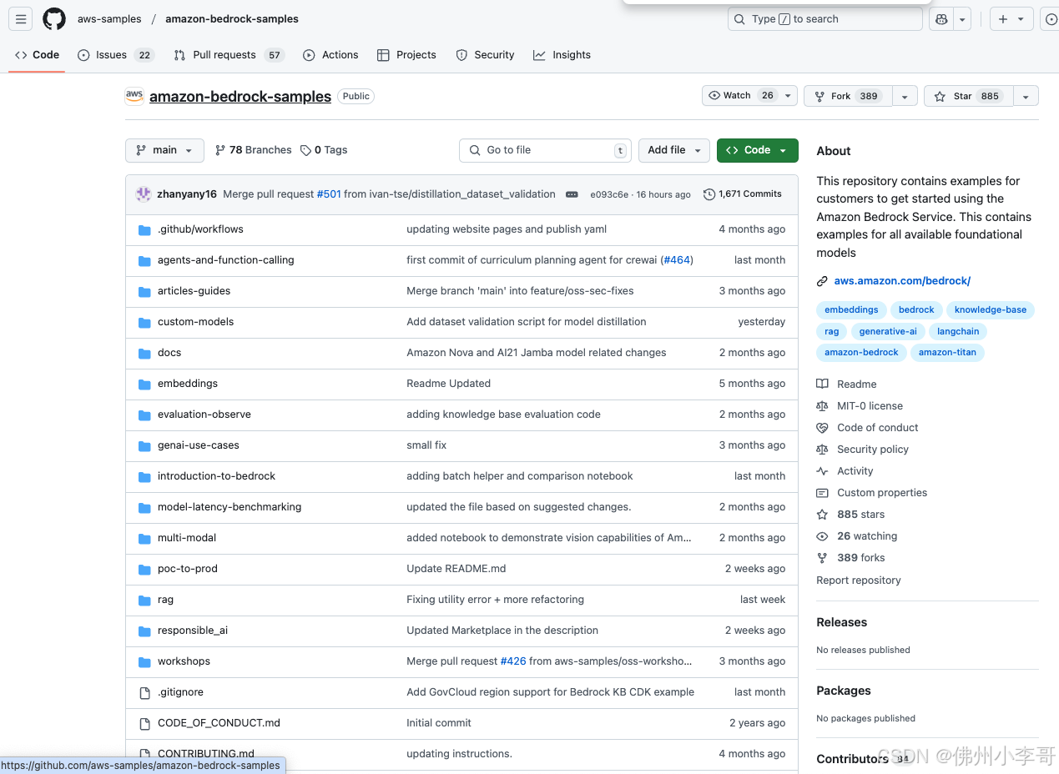Click the Go to file search field
This screenshot has width=1059, height=774.
(545, 150)
